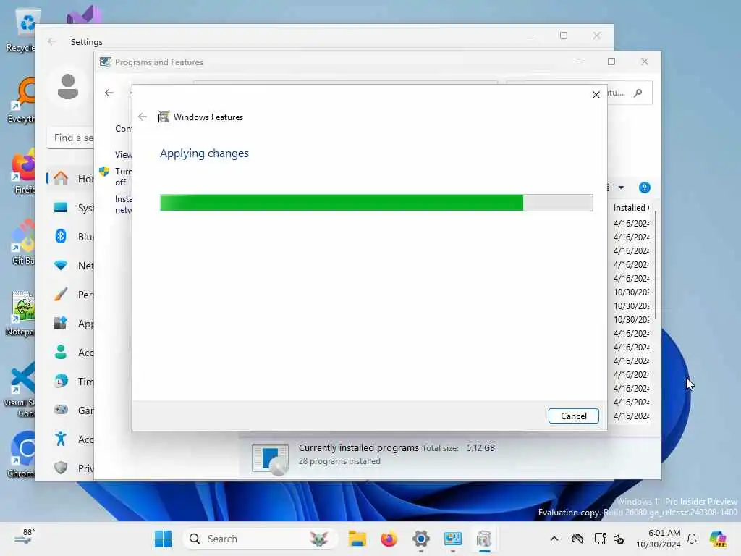Expand the view options dropdown arrow

(621, 188)
